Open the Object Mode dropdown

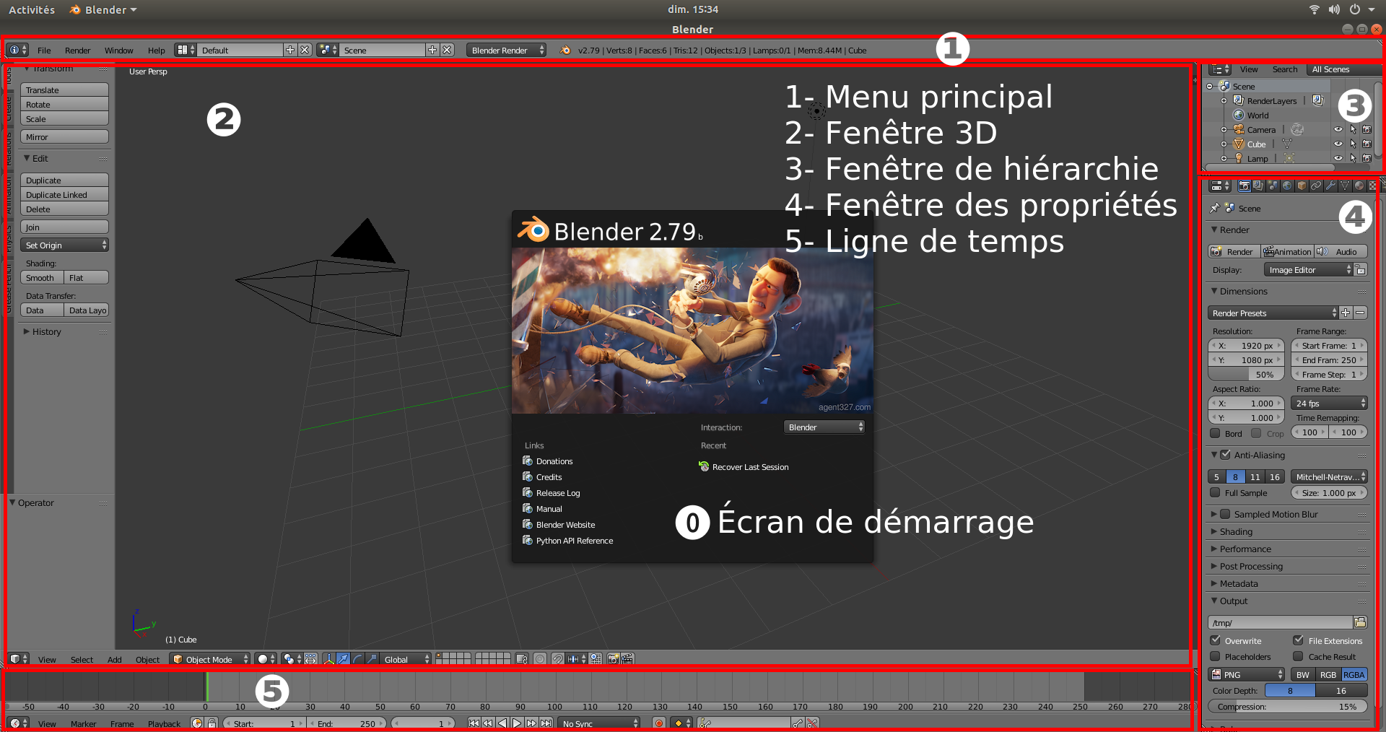coord(210,659)
